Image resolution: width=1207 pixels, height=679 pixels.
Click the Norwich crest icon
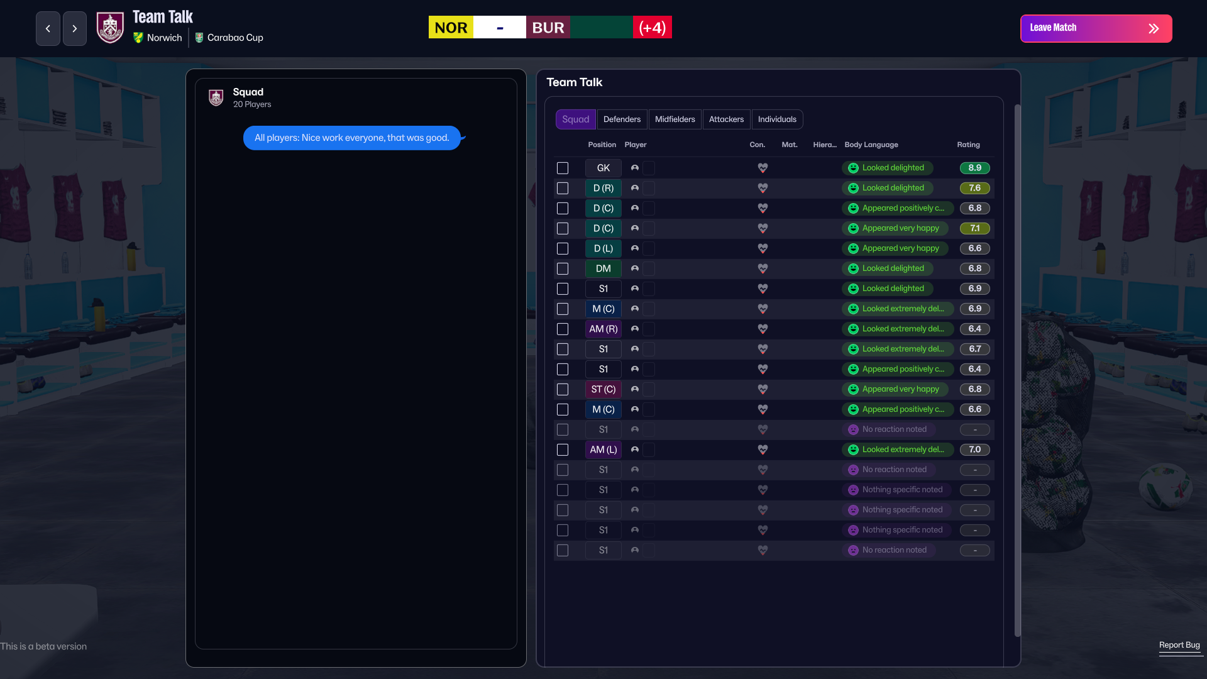[138, 38]
